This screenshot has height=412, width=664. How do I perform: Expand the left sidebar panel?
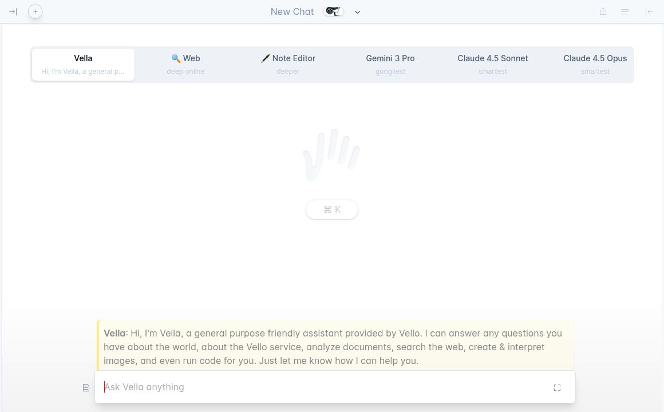point(13,11)
